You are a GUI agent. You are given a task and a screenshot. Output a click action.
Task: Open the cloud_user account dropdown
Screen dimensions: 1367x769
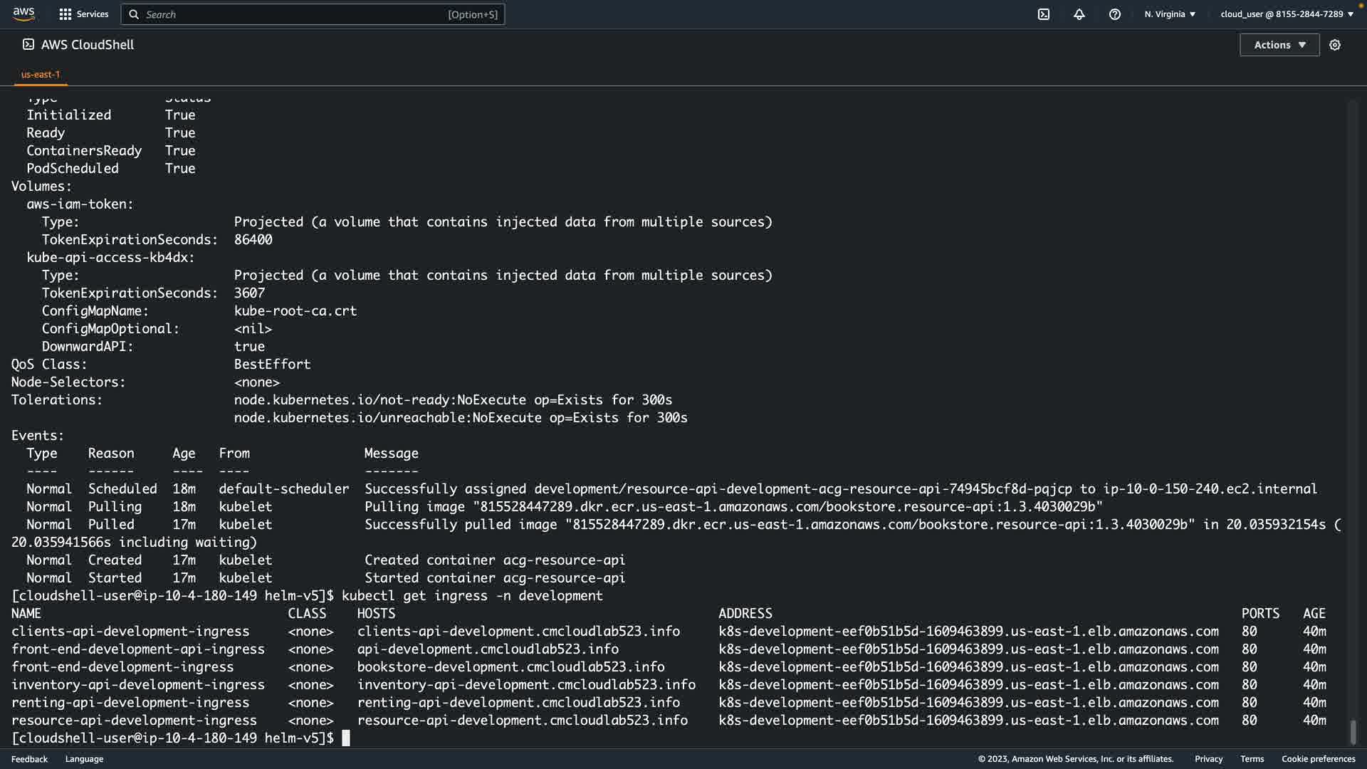click(x=1287, y=14)
